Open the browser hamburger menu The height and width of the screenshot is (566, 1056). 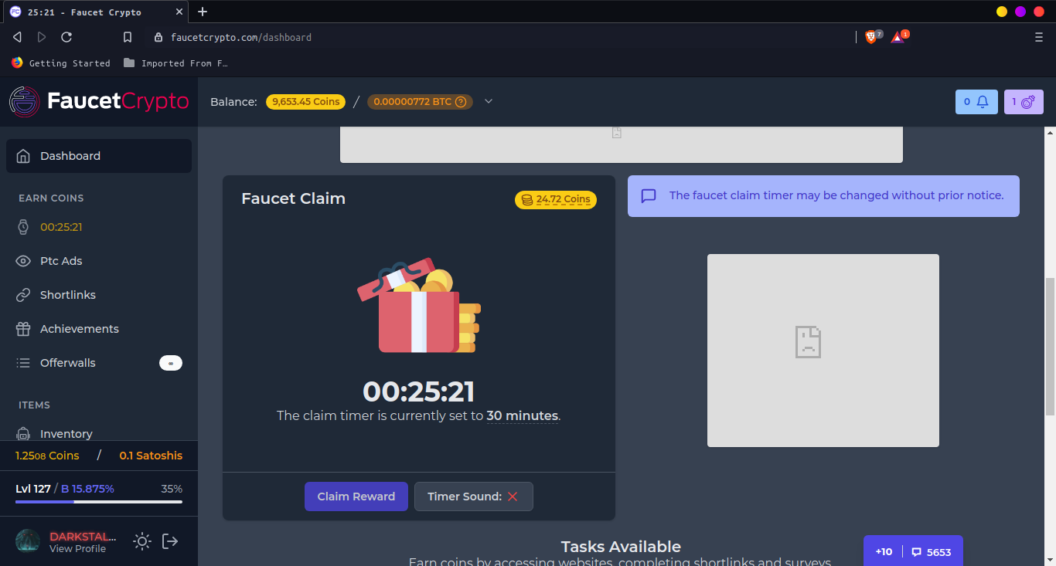coord(1039,37)
